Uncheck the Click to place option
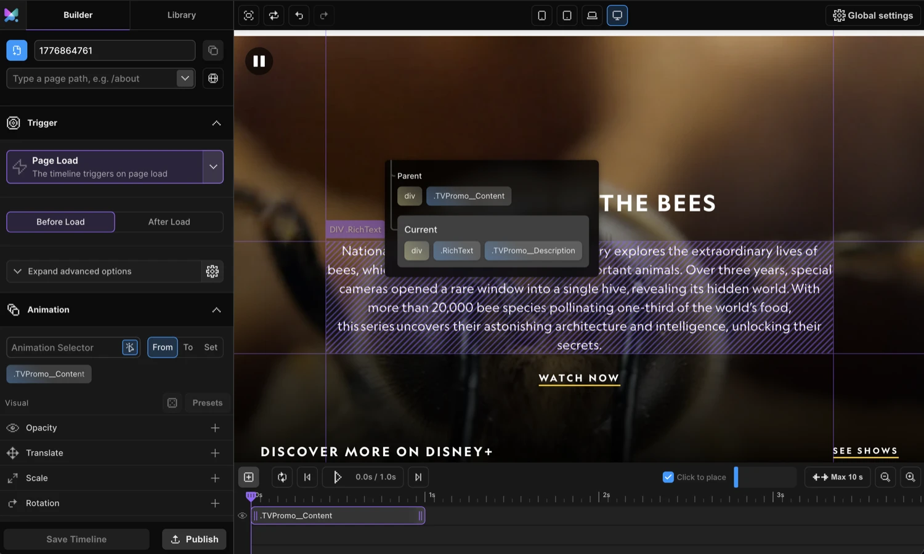Image resolution: width=924 pixels, height=554 pixels. coord(668,477)
